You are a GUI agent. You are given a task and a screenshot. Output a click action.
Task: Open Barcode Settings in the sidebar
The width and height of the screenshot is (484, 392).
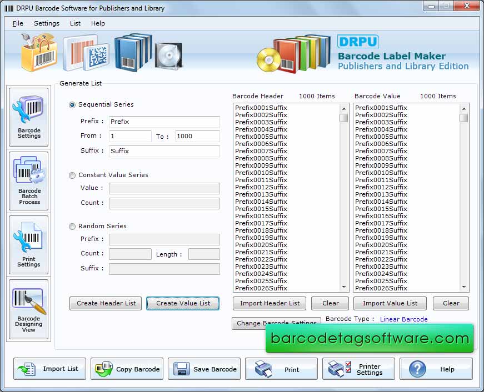point(29,117)
